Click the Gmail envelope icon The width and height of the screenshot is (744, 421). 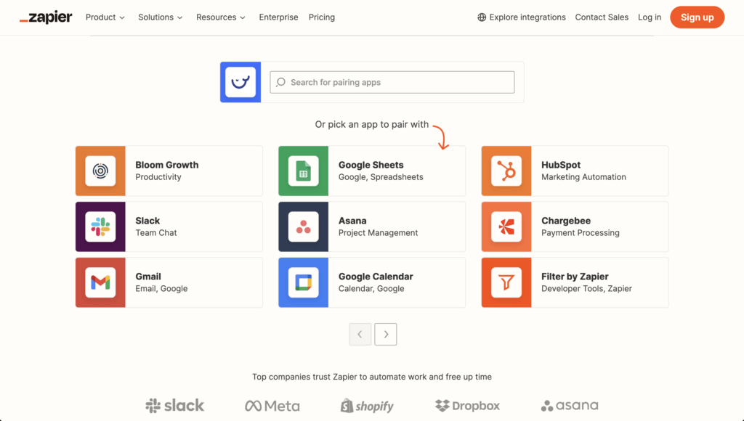click(100, 282)
